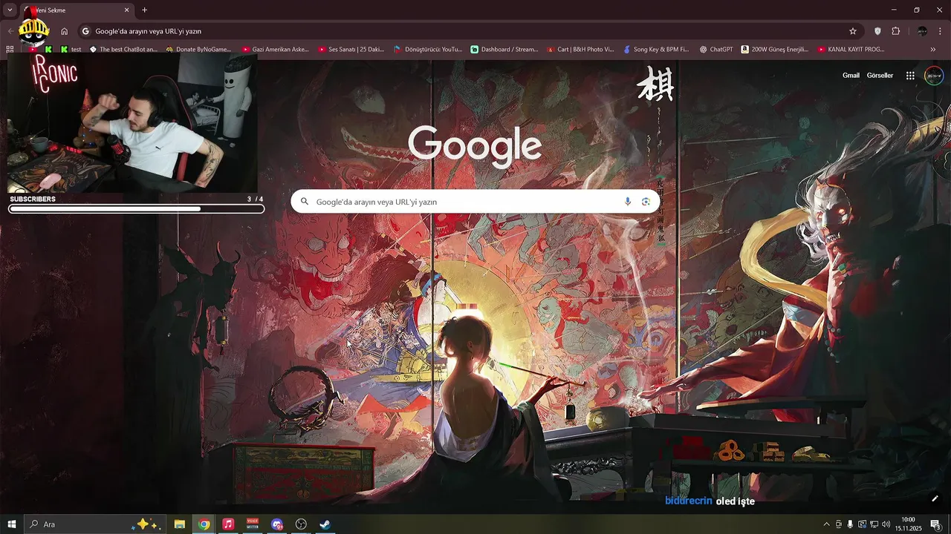This screenshot has width=951, height=534.
Task: Open the 'Dönüştürücü: YouTu...' bookmark
Action: click(428, 50)
